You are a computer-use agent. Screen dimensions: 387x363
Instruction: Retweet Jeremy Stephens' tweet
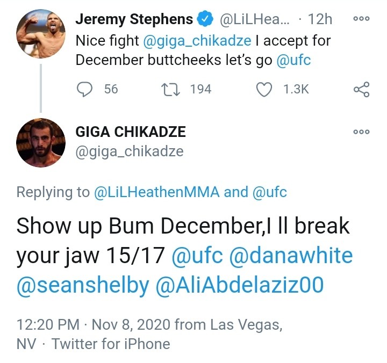click(x=170, y=89)
